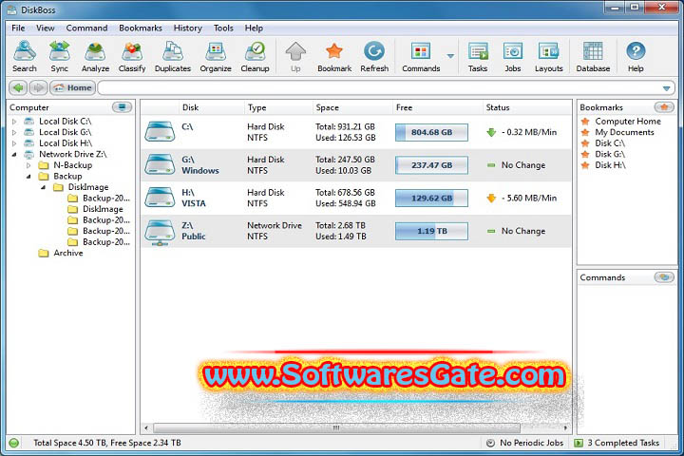
Task: Open the address bar dropdown arrow
Action: coord(666,88)
